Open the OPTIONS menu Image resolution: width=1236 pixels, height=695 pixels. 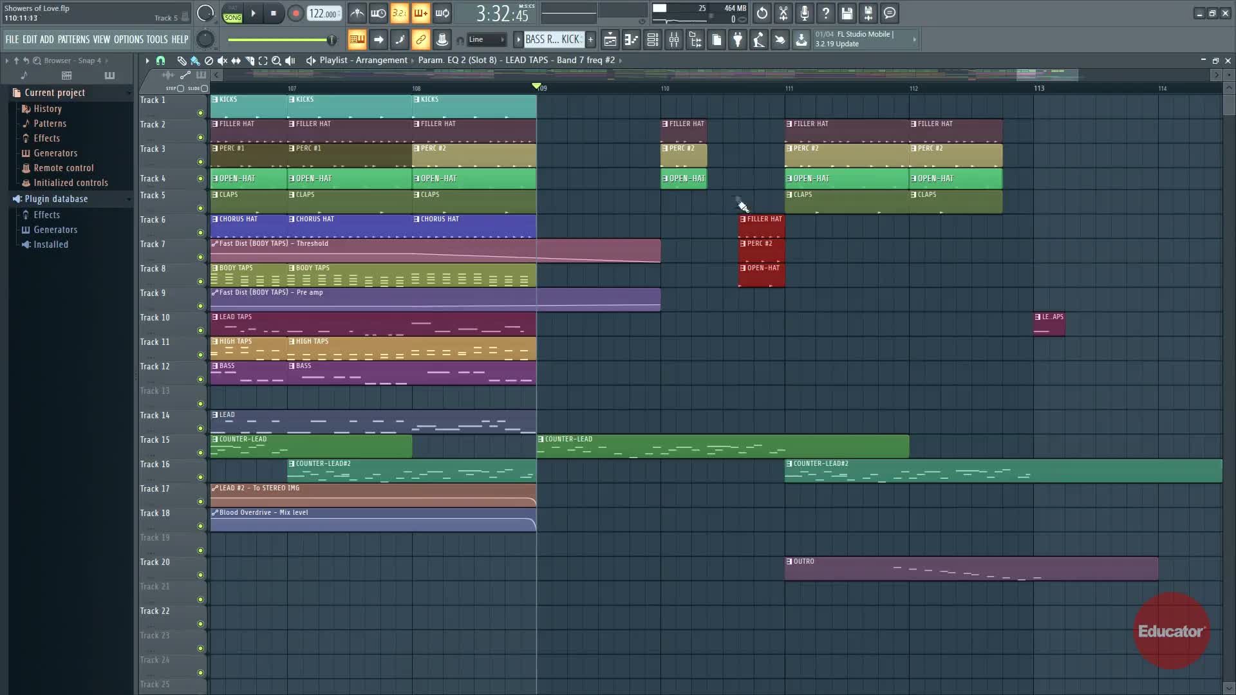(x=128, y=40)
